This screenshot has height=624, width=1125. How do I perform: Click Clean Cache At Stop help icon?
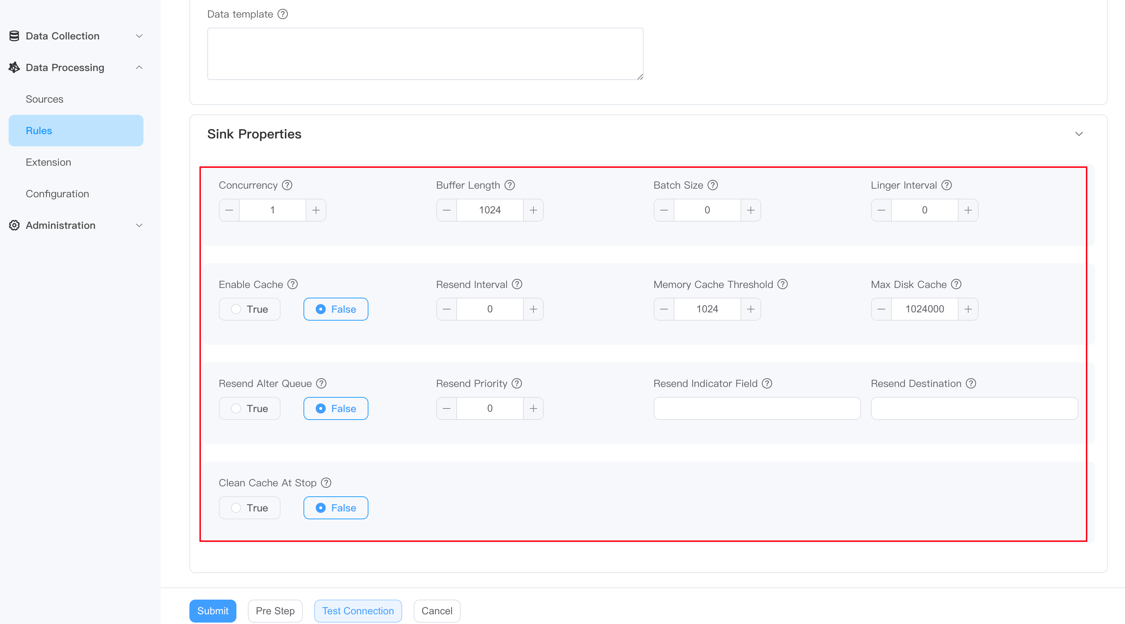point(326,482)
